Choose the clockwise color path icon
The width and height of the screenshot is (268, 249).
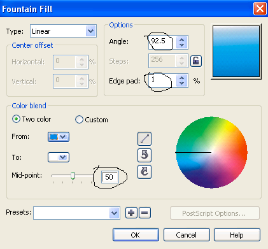(x=145, y=172)
